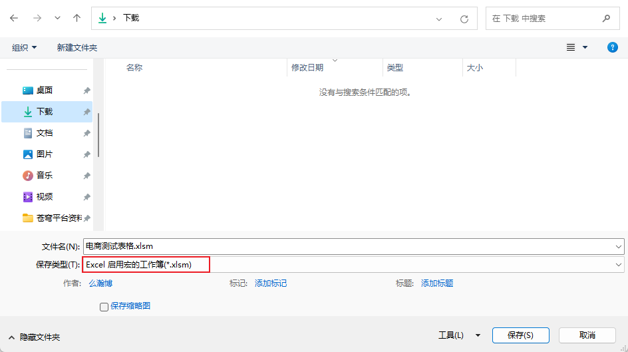
Task: Open the Videos (视频) folder in sidebar
Action: 45,197
